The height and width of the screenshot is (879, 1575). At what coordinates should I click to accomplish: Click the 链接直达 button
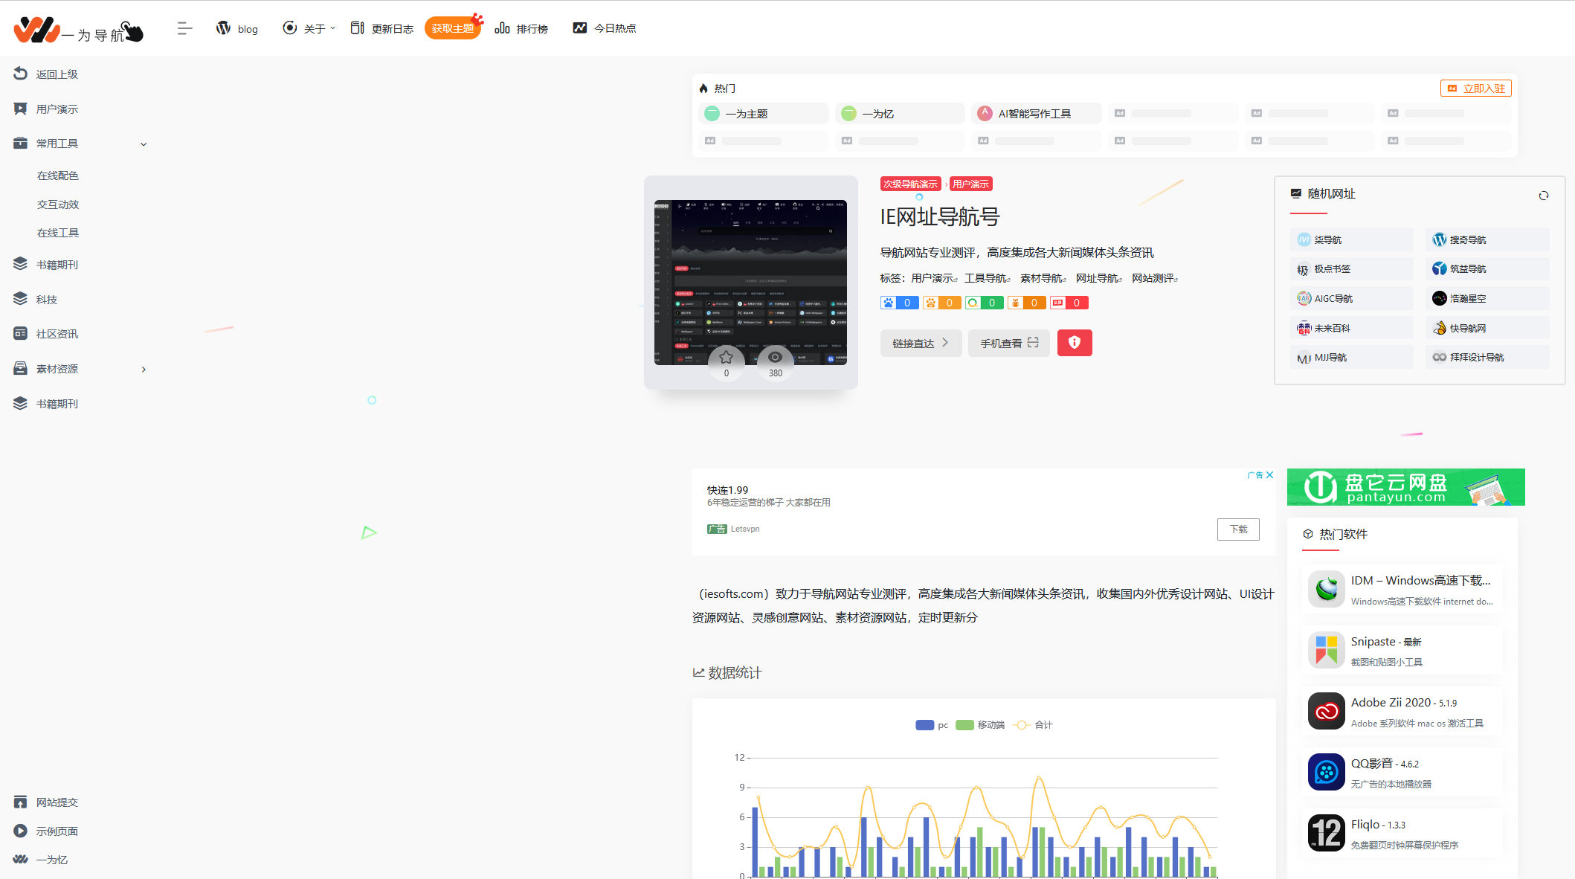coord(921,343)
